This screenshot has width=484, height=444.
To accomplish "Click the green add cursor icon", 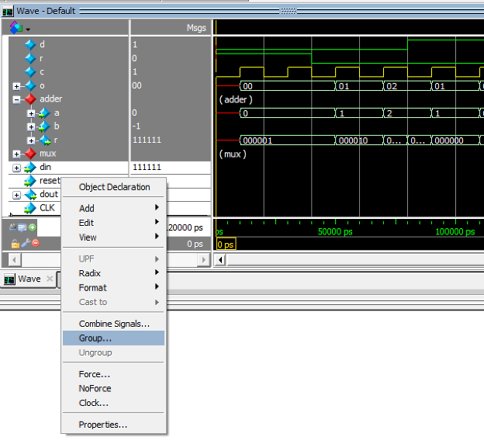I will coord(33,227).
